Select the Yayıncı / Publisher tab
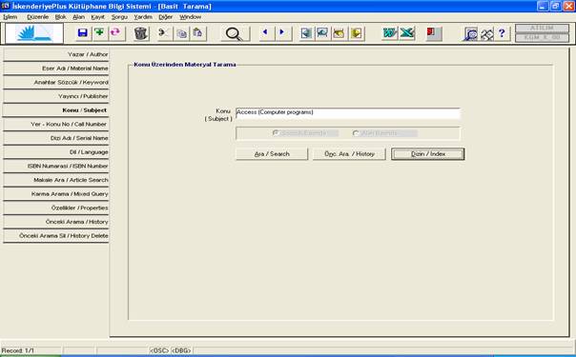The width and height of the screenshot is (576, 357). click(x=56, y=96)
